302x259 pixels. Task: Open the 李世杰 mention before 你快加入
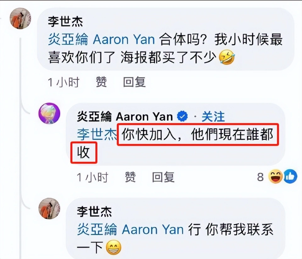pyautogui.click(x=97, y=134)
